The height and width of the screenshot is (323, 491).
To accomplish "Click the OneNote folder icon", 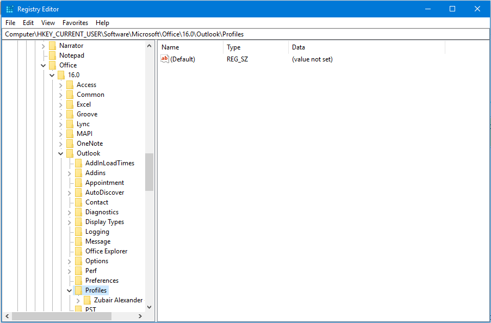I will pos(70,144).
